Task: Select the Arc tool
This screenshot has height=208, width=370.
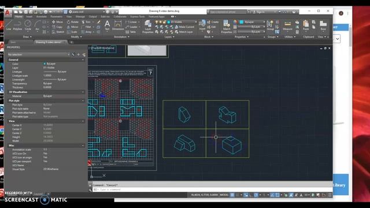Action: coord(37,25)
